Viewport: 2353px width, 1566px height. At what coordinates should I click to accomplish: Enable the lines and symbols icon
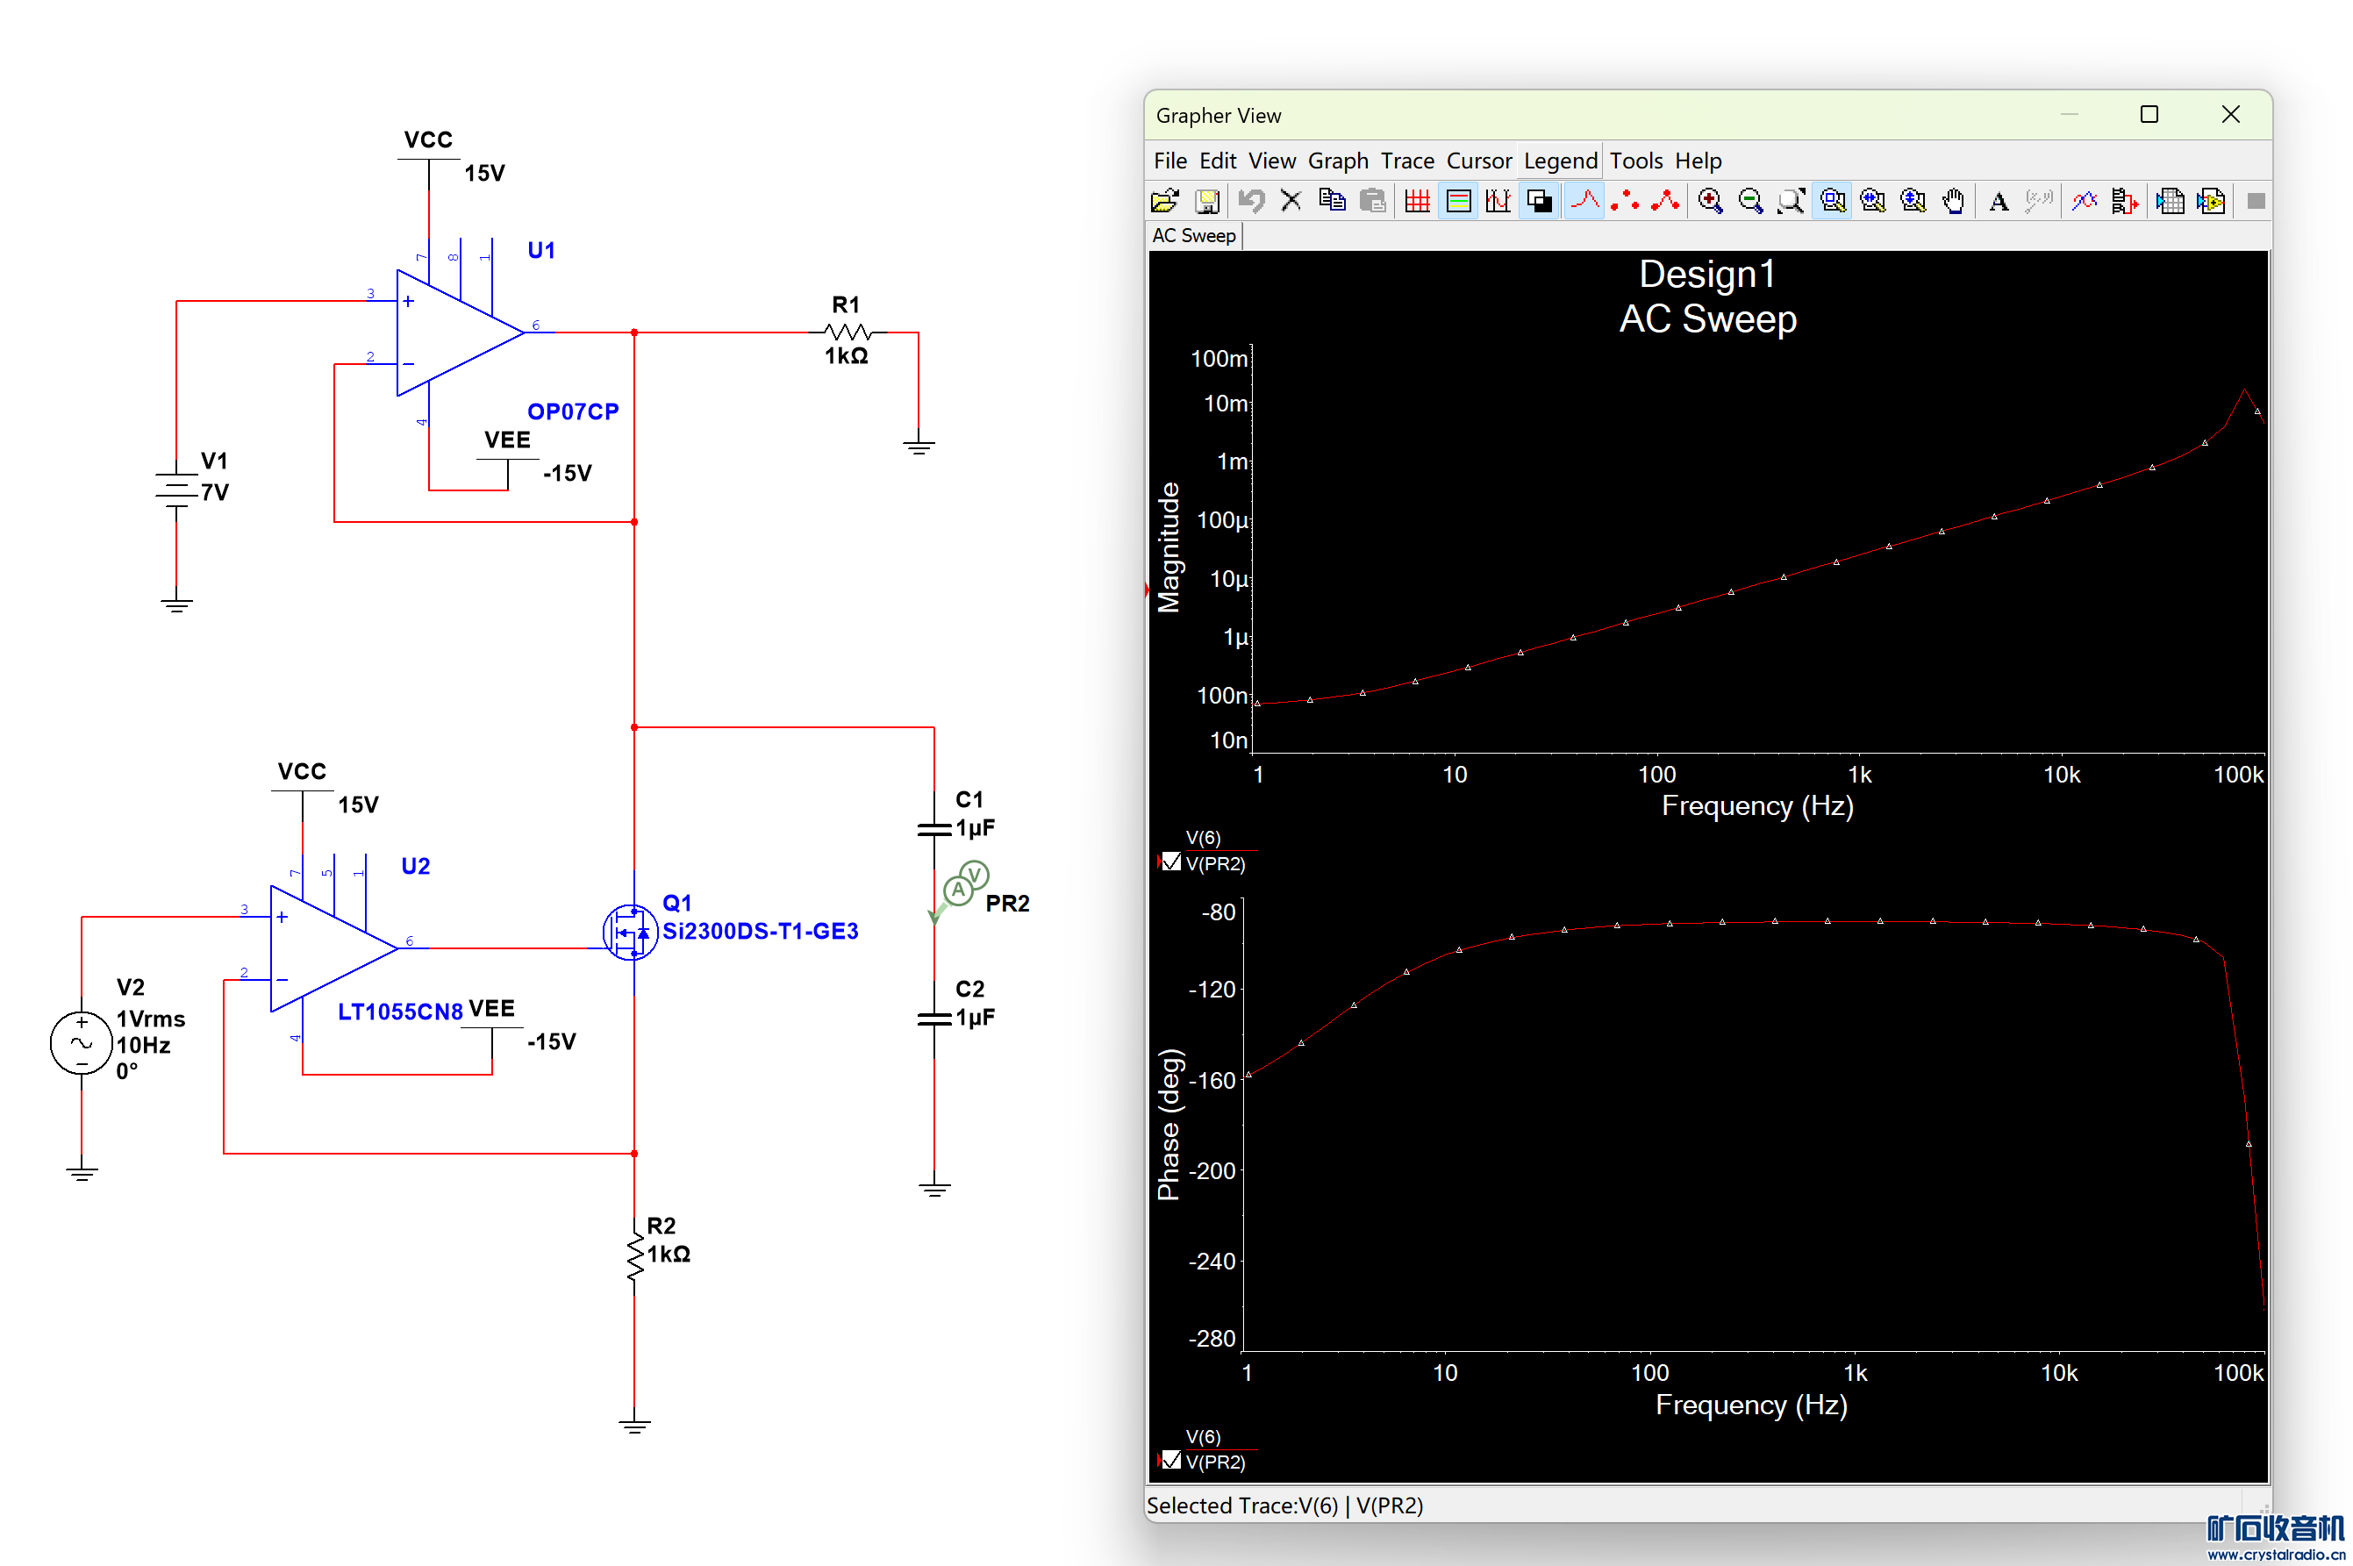1665,202
